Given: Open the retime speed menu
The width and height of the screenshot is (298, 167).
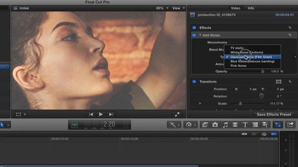Looking at the screenshot, I should click(x=190, y=125).
